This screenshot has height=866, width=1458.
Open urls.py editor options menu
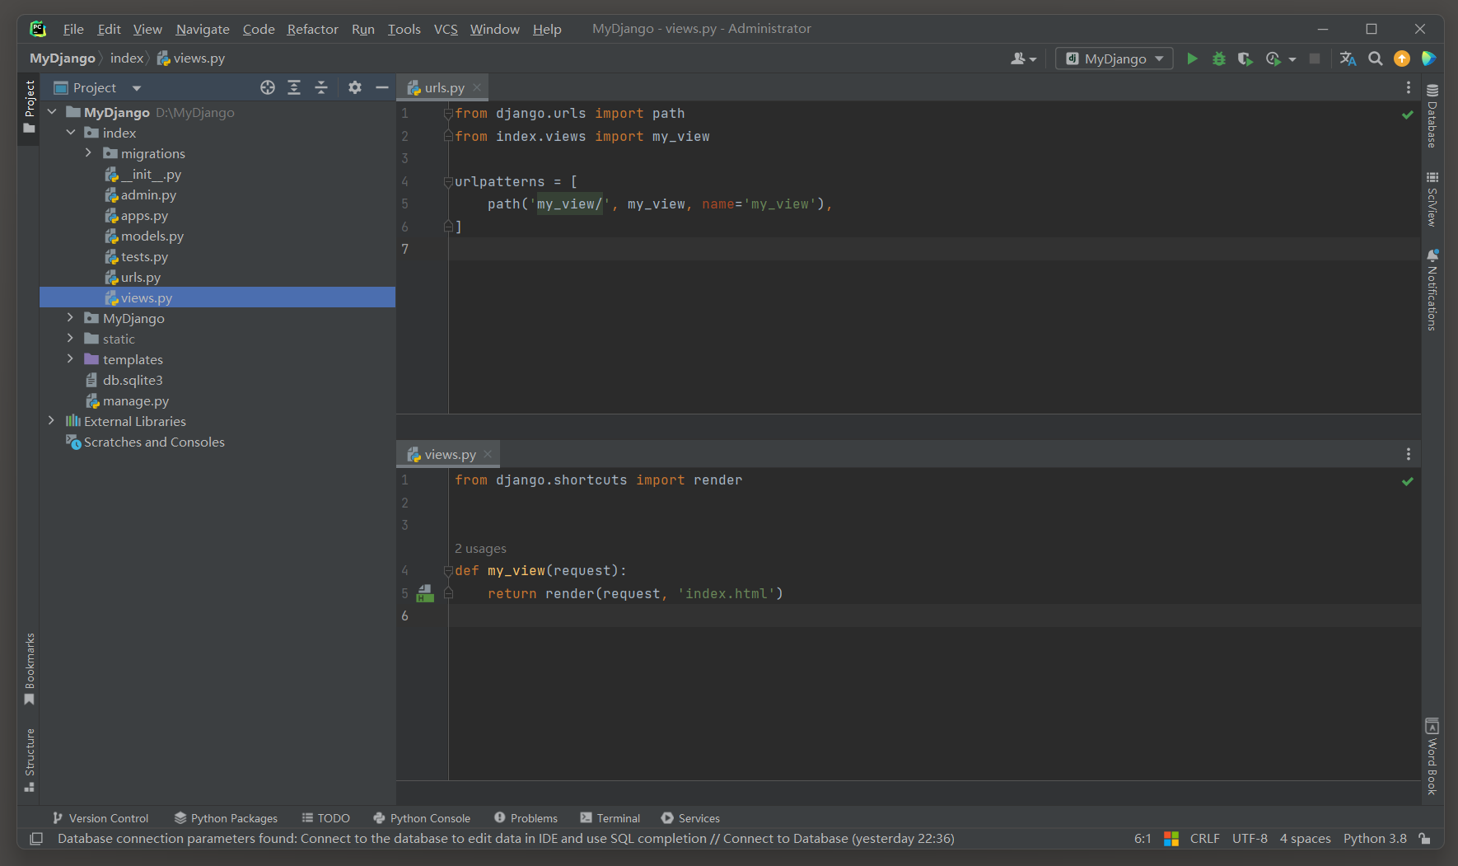(1409, 87)
